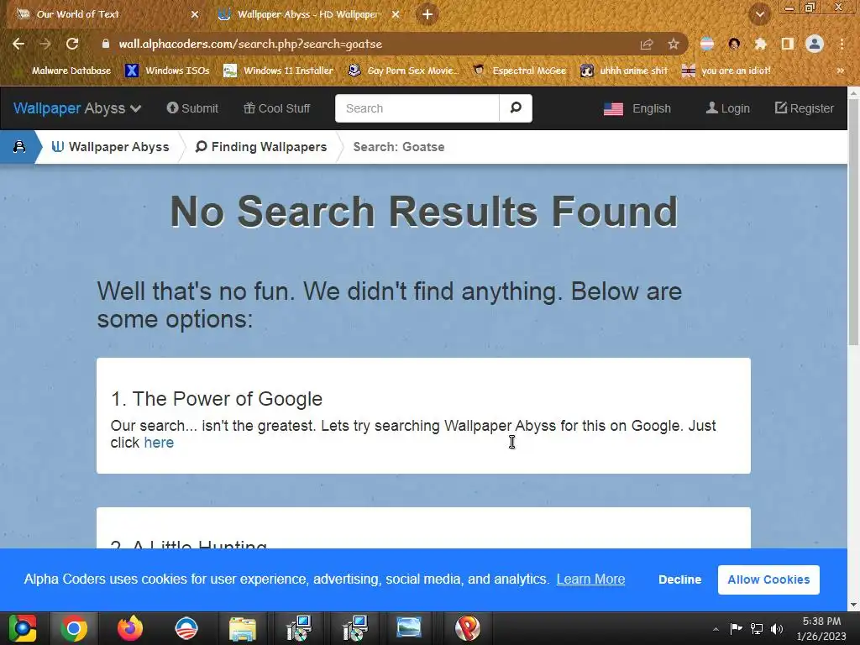Click the page vertical scrollbar thumb
Viewport: 860px width, 645px height.
pyautogui.click(x=853, y=222)
